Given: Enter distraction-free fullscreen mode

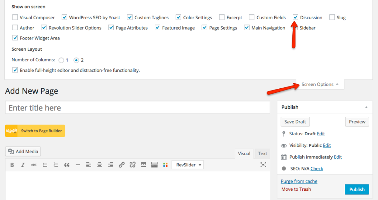Looking at the screenshot, I should pyautogui.click(x=263, y=165).
